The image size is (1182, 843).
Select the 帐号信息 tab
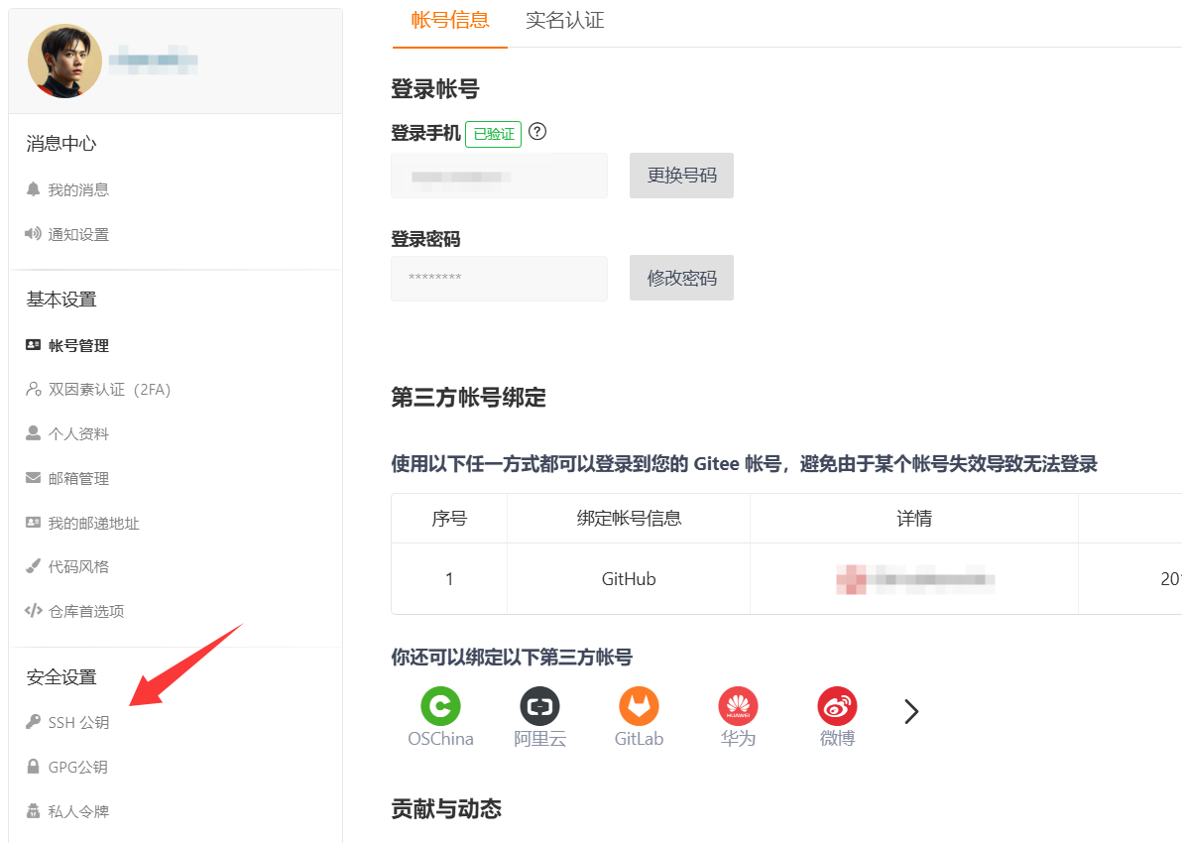pos(449,21)
